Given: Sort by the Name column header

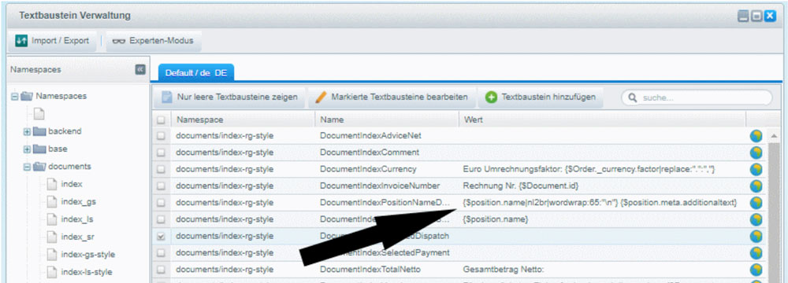Looking at the screenshot, I should click(387, 120).
